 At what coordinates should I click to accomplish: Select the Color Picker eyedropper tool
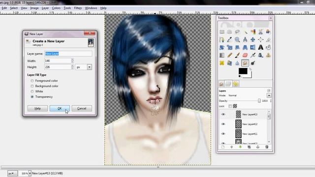229,39
